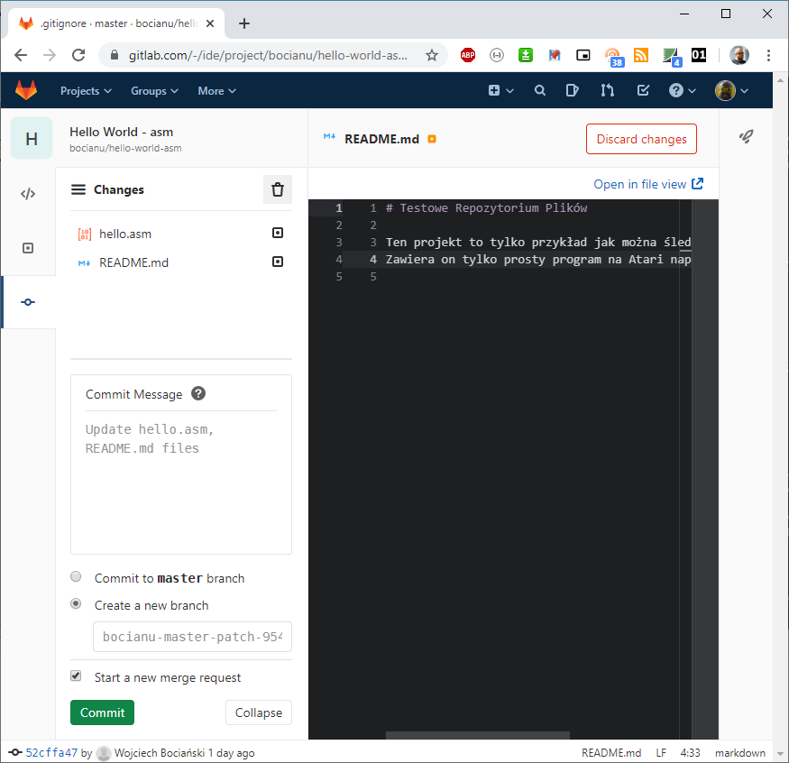
Task: Click the GitLab fox logo
Action: tap(26, 90)
